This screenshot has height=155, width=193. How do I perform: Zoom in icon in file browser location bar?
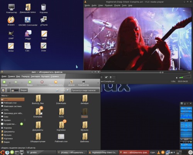(68, 90)
